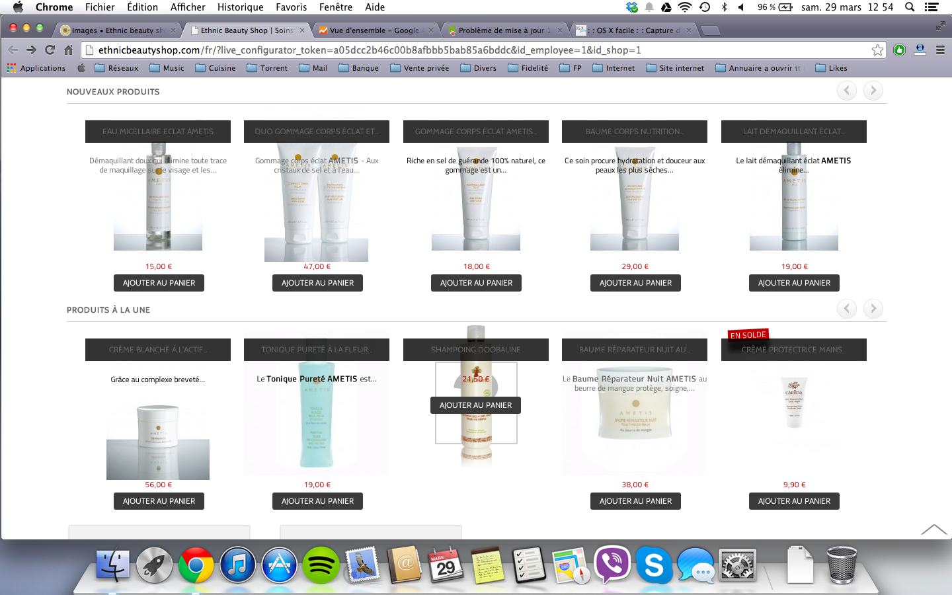Click the Dropbox menu bar icon
This screenshot has width=952, height=595.
coord(632,7)
